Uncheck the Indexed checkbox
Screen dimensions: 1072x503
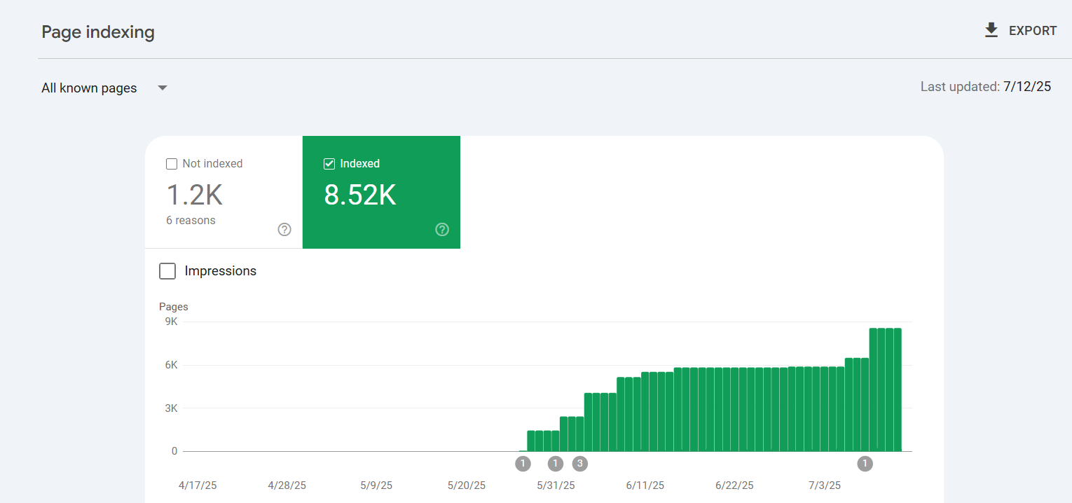pos(329,164)
